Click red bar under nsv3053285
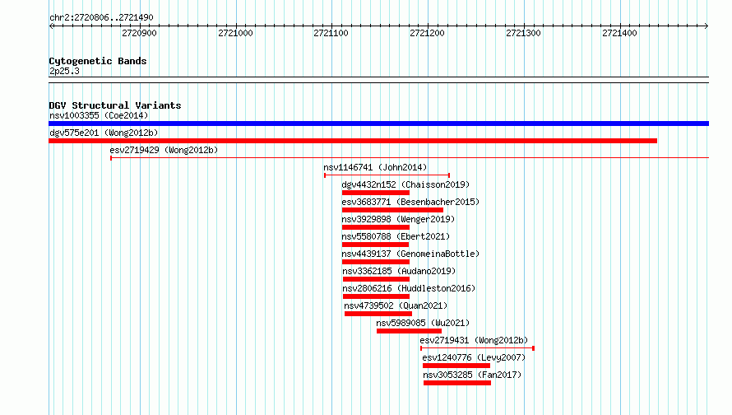Viewport: 732px width, 415px height. (x=457, y=383)
